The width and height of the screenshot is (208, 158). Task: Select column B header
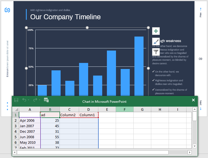click(x=50, y=109)
